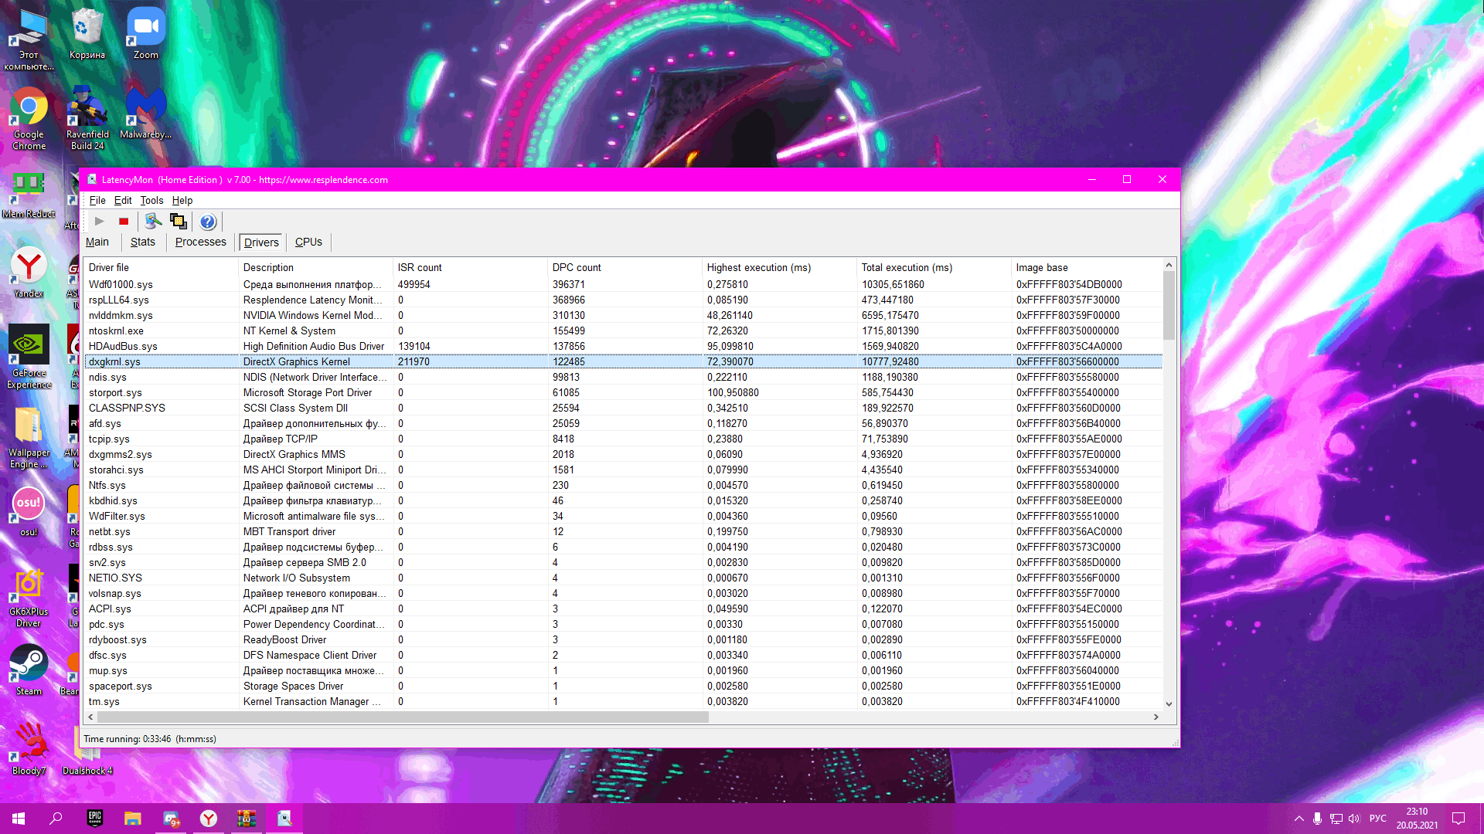Open the Recycle Bin (Корзина) icon
This screenshot has width=1484, height=834.
(x=87, y=34)
